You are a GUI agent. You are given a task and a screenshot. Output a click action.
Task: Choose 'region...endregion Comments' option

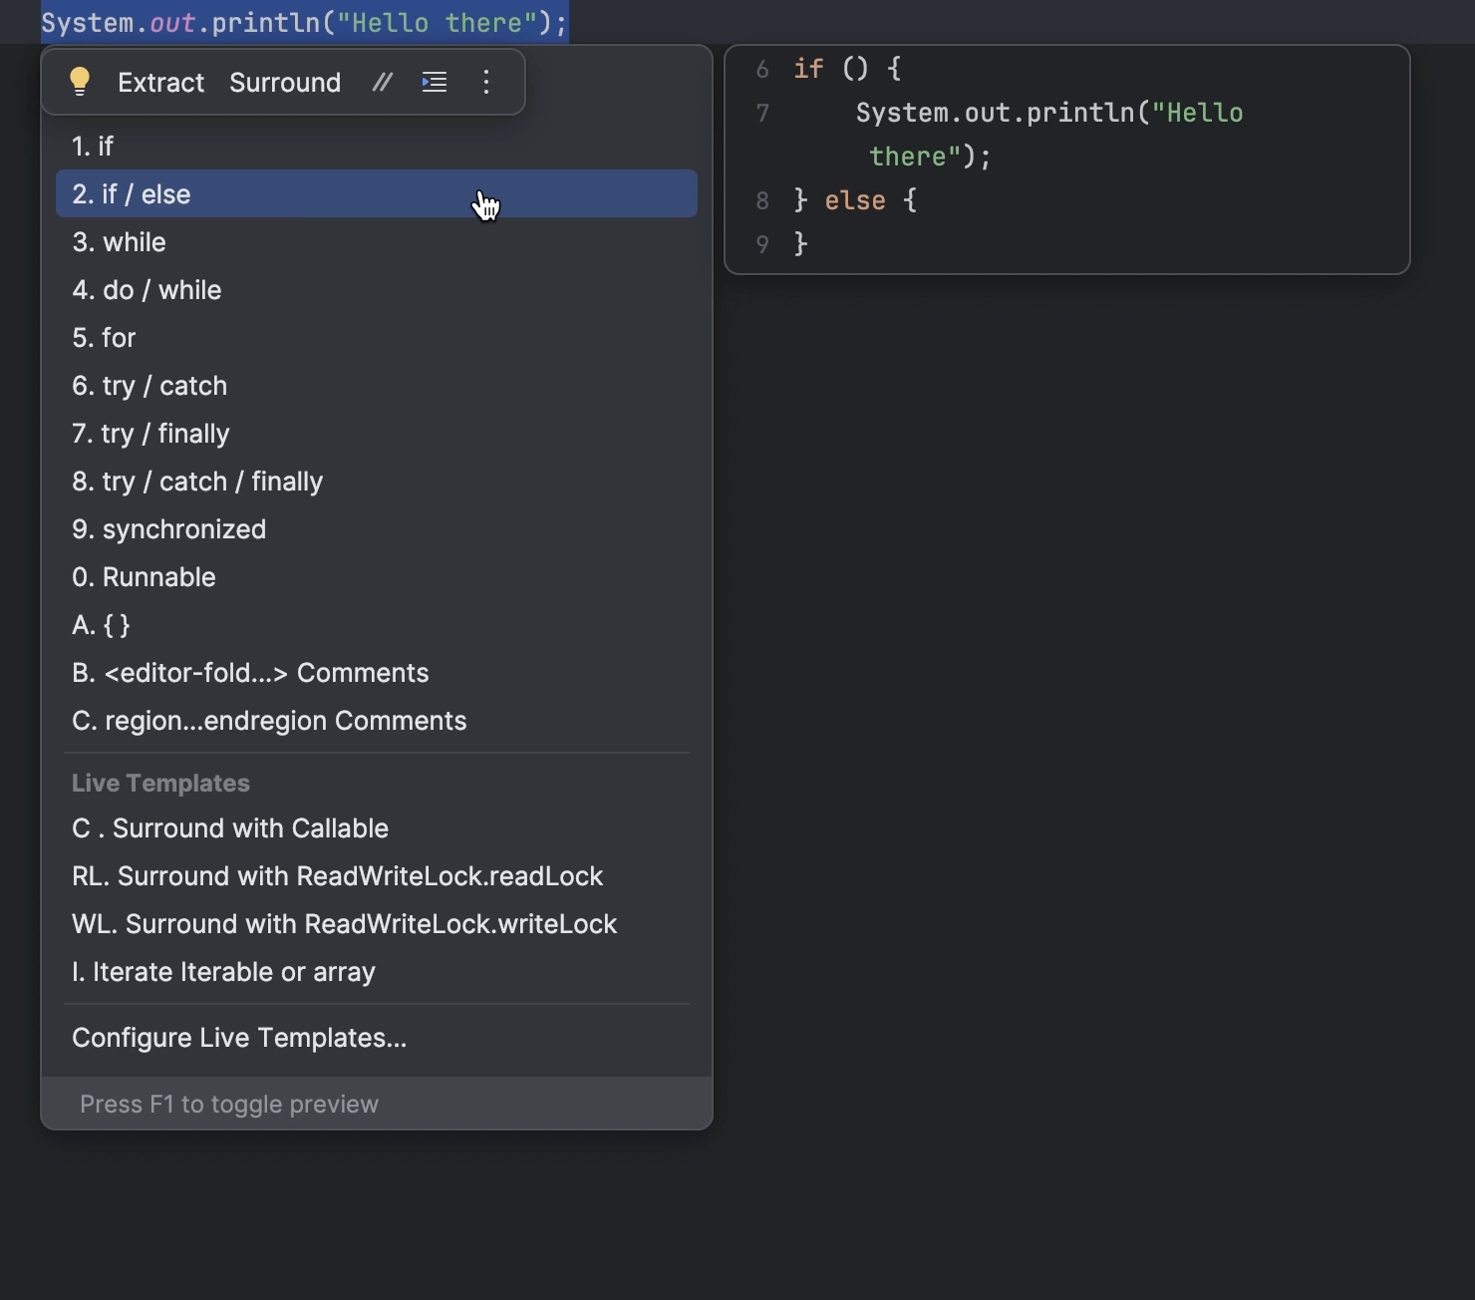coord(269,721)
